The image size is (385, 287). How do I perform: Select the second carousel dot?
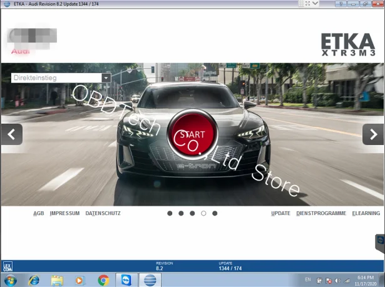coord(181,213)
